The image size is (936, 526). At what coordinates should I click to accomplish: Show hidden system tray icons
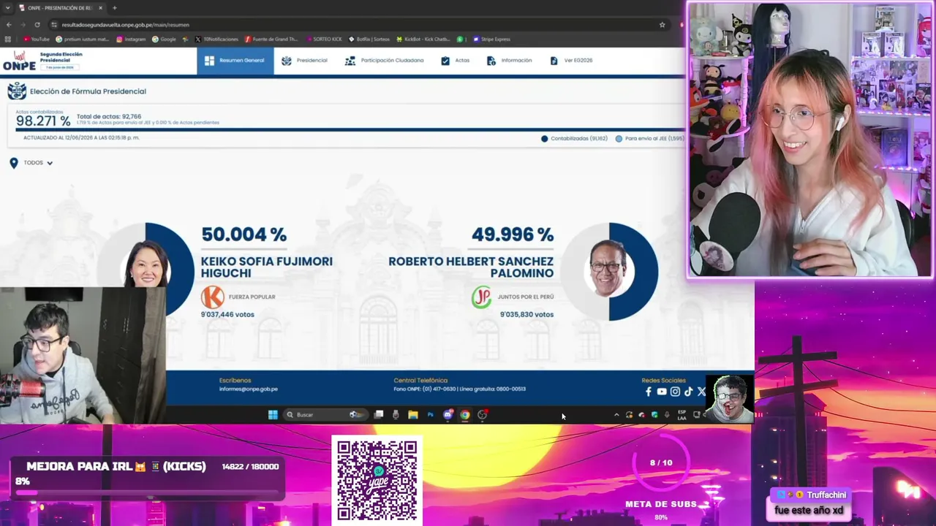(x=616, y=415)
